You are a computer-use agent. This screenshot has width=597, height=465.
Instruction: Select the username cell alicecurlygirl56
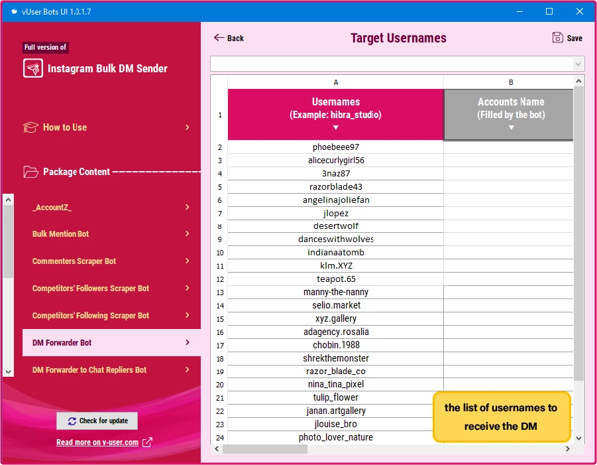click(x=335, y=160)
